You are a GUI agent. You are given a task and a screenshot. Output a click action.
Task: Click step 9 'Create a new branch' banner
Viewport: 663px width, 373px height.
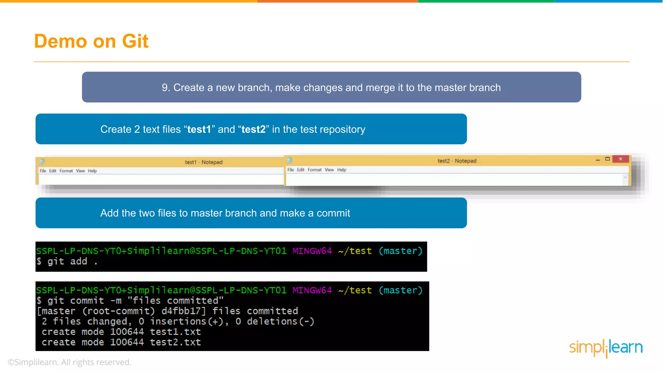pyautogui.click(x=331, y=87)
